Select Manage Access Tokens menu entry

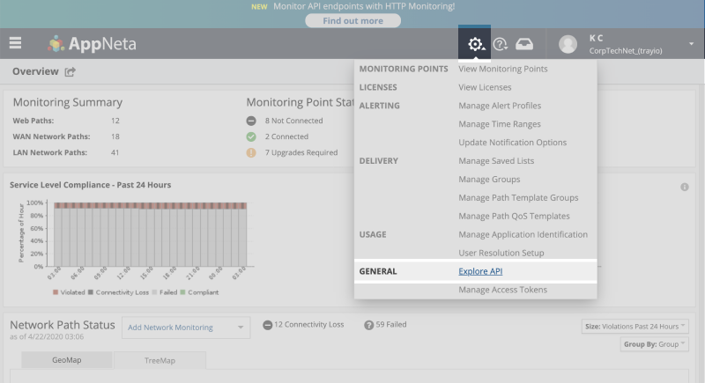click(502, 290)
